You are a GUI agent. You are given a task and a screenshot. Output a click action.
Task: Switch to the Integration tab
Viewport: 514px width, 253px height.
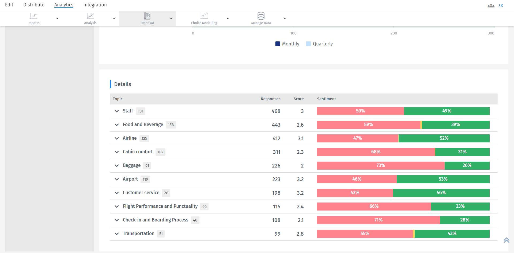(95, 5)
